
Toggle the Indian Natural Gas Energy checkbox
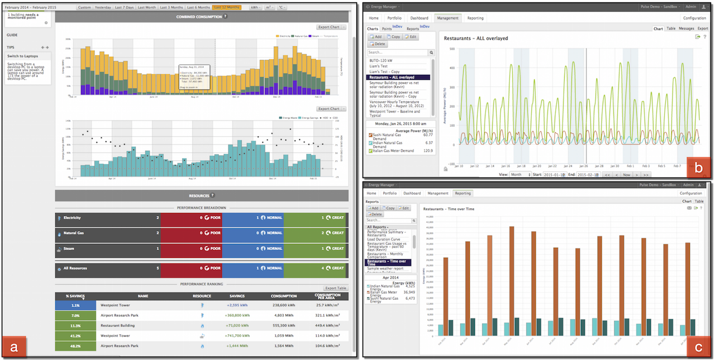pos(368,286)
